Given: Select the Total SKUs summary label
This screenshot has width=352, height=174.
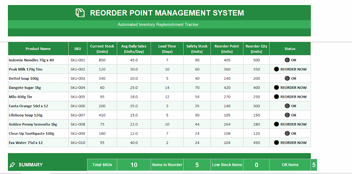Looking at the screenshot, I should (x=102, y=165).
